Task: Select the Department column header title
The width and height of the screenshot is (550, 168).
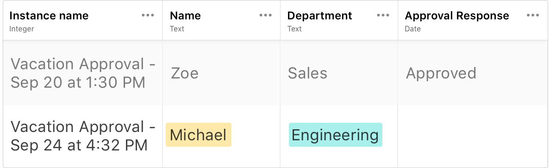Action: 319,15
